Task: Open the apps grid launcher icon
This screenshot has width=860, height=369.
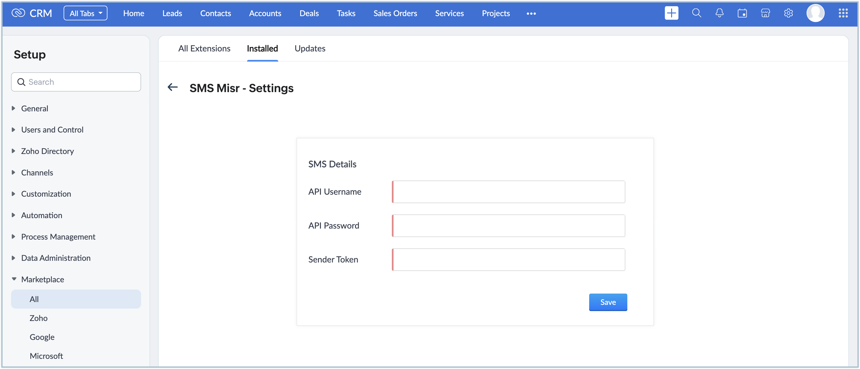Action: 843,13
